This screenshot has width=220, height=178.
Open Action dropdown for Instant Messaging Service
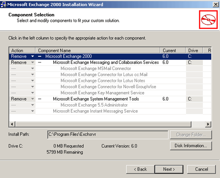[32, 111]
